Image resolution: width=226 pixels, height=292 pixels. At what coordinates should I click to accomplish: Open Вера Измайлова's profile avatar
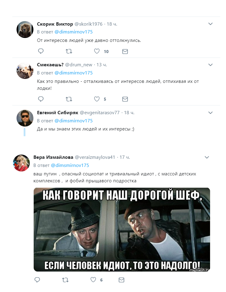(x=21, y=163)
